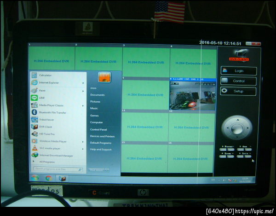Start Bluetooth File Transfer
Image resolution: width=276 pixels, height=216 pixels.
(58, 112)
